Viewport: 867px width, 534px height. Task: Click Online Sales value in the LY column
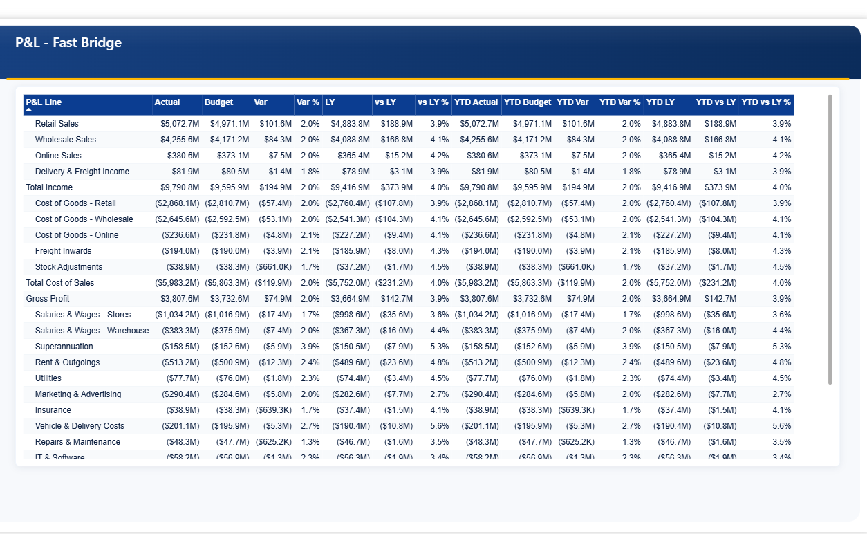point(353,156)
